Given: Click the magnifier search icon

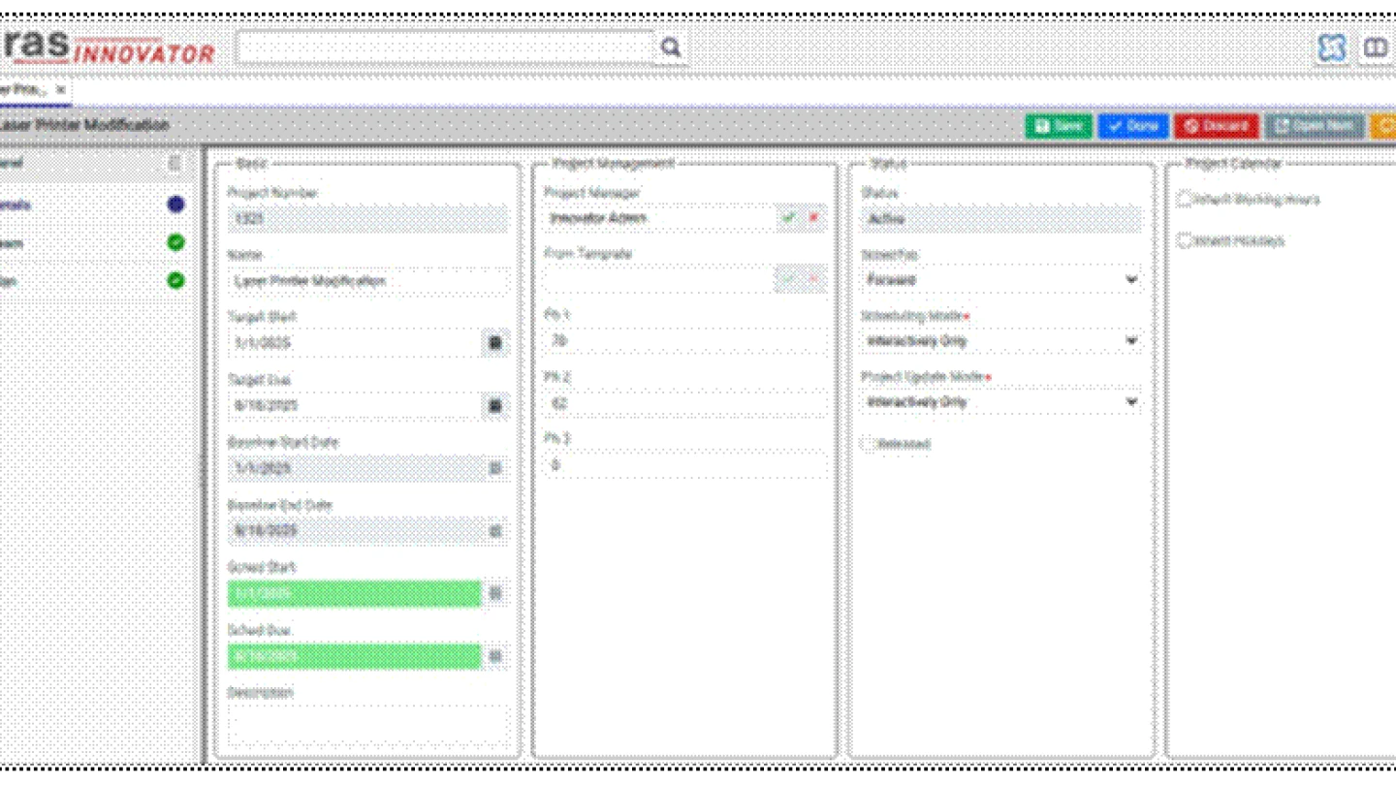Looking at the screenshot, I should (670, 47).
